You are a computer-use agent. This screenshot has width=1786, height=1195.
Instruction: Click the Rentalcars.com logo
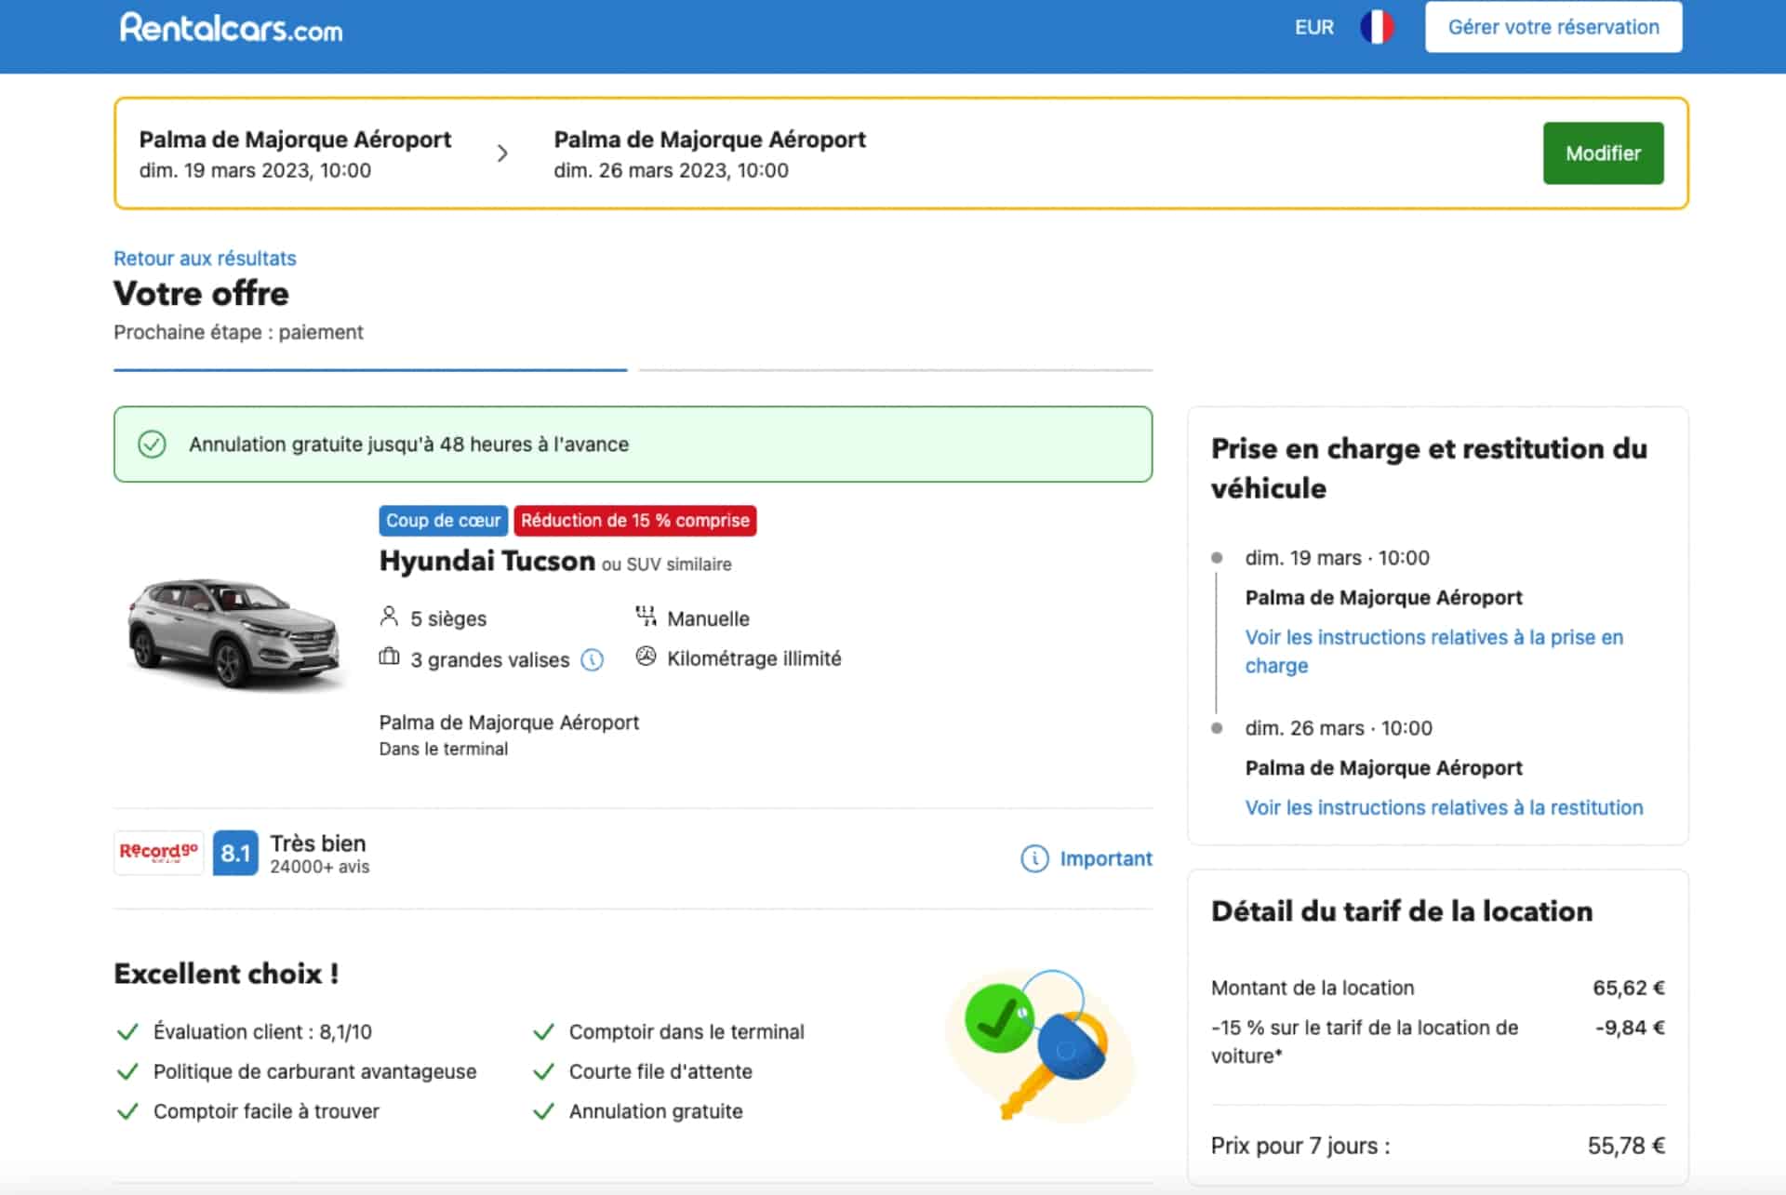(x=231, y=28)
